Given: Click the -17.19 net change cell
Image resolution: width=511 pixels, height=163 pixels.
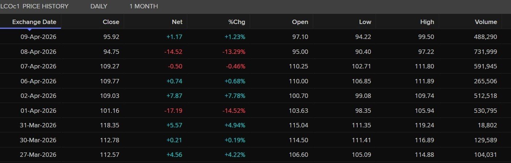Looking at the screenshot, I should tap(174, 111).
